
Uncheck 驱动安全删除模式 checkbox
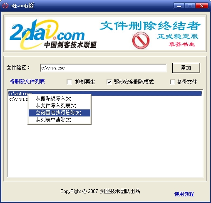(109, 82)
